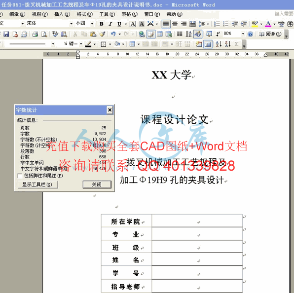
Task: Toggle Distributed alignment button
Action: coord(192,24)
